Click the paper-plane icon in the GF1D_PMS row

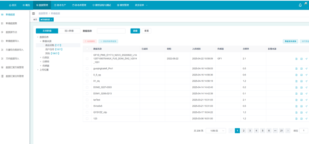coord(306,59)
